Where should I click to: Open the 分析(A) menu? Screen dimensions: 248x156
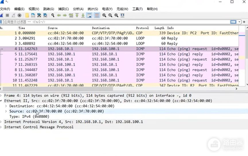[78, 9]
